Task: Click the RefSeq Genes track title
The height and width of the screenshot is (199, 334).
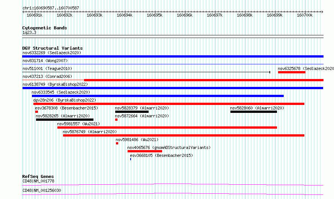Action: point(38,176)
